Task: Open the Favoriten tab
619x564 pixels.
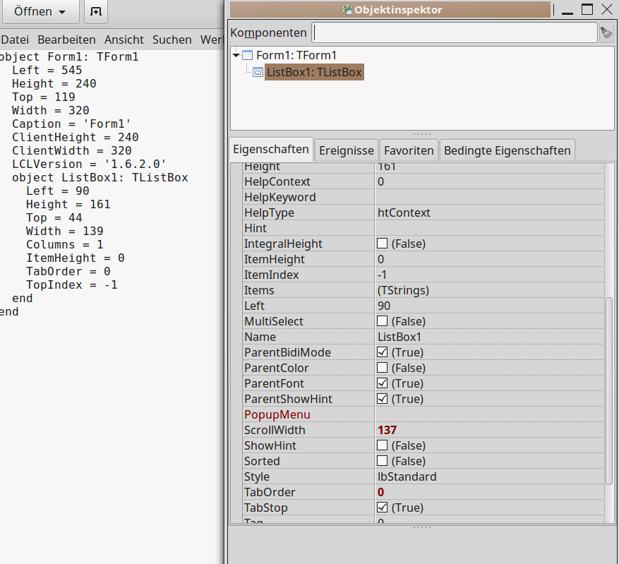Action: [409, 150]
